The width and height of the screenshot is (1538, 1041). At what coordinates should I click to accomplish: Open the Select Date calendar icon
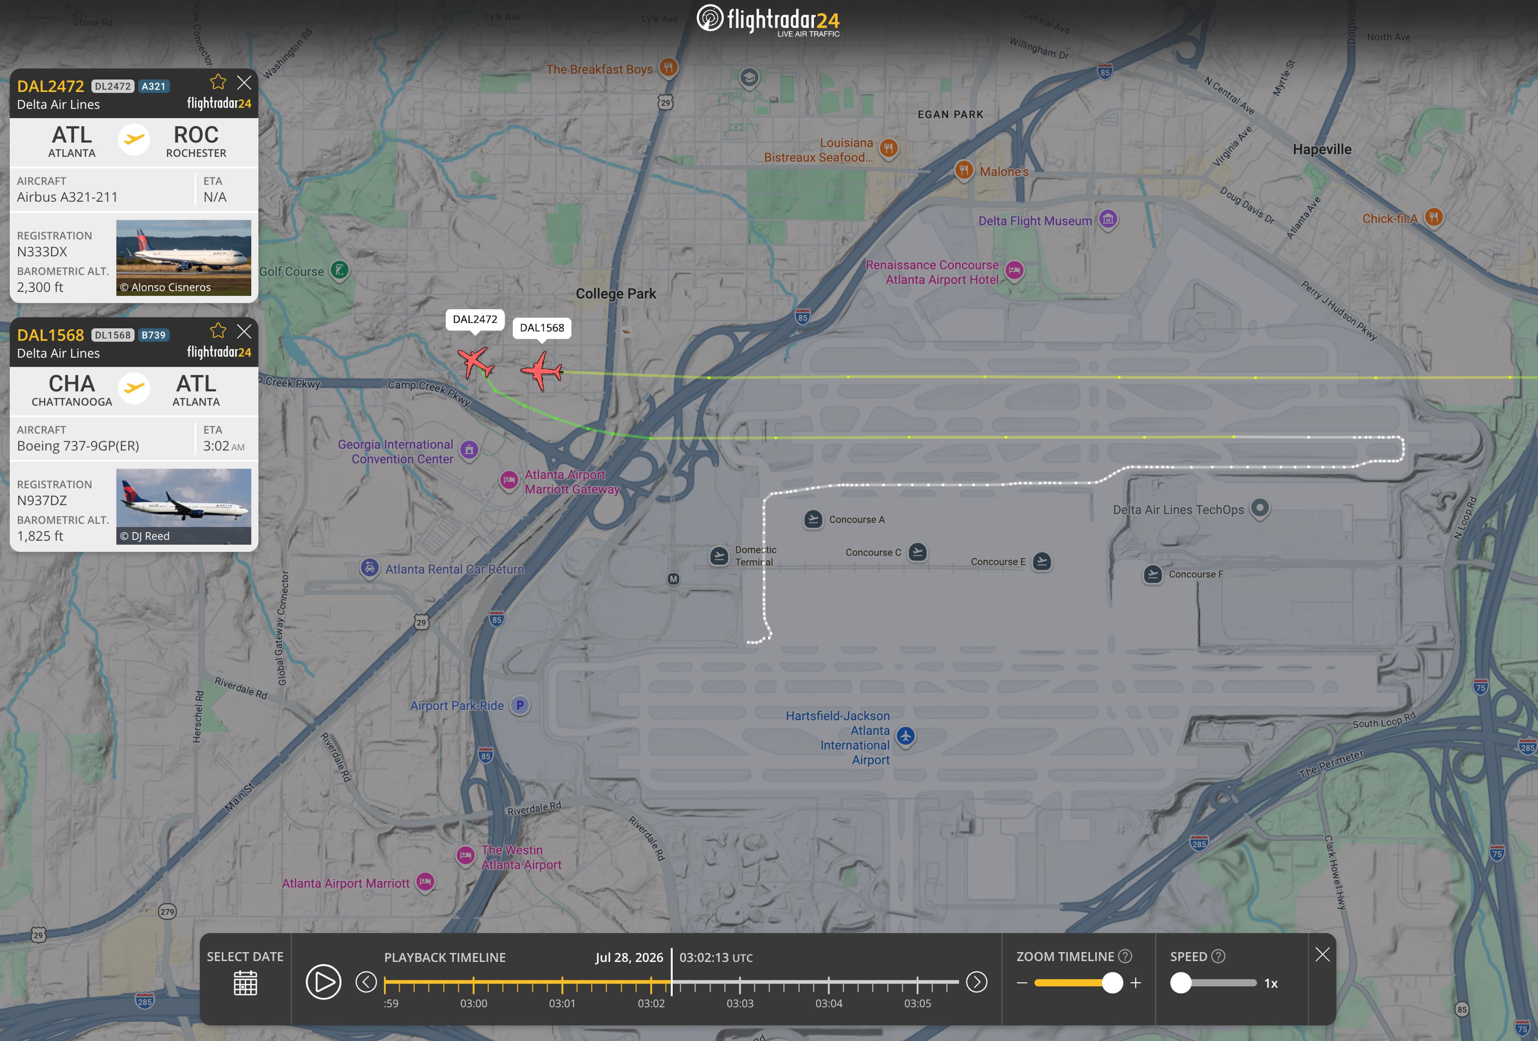pos(245,983)
